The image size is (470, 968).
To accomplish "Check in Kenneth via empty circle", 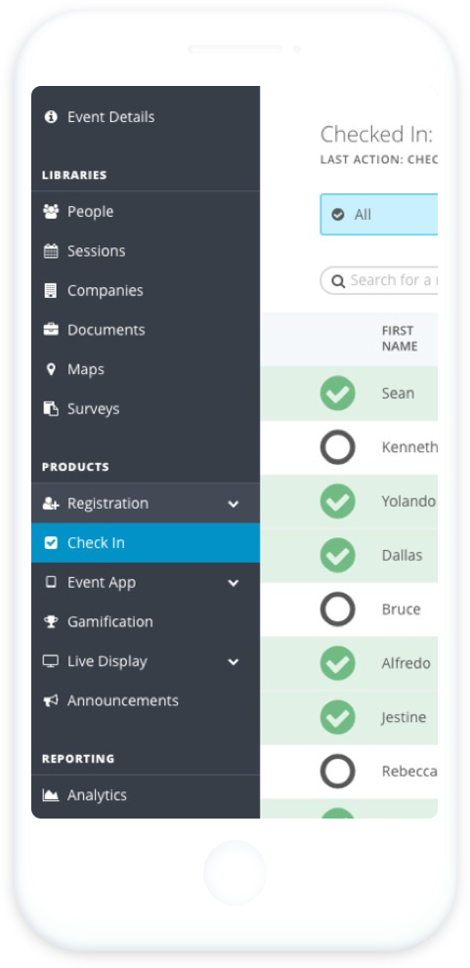I will 338,447.
